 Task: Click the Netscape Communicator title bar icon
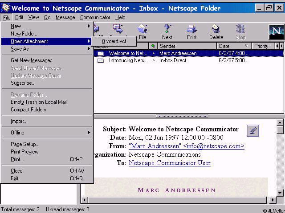pos(5,8)
